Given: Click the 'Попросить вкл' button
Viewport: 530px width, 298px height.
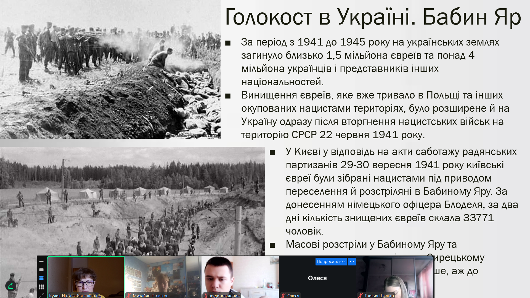Looking at the screenshot, I should (x=331, y=262).
